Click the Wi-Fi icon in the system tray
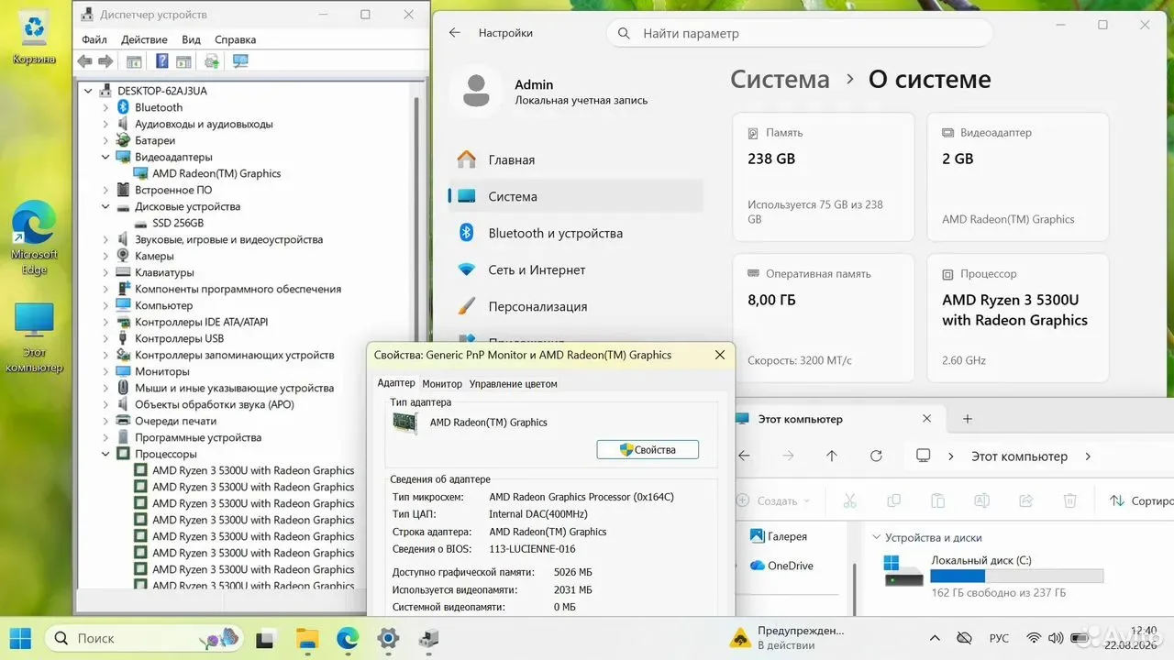 1034,638
